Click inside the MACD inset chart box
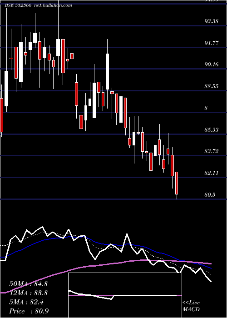 (125, 295)
